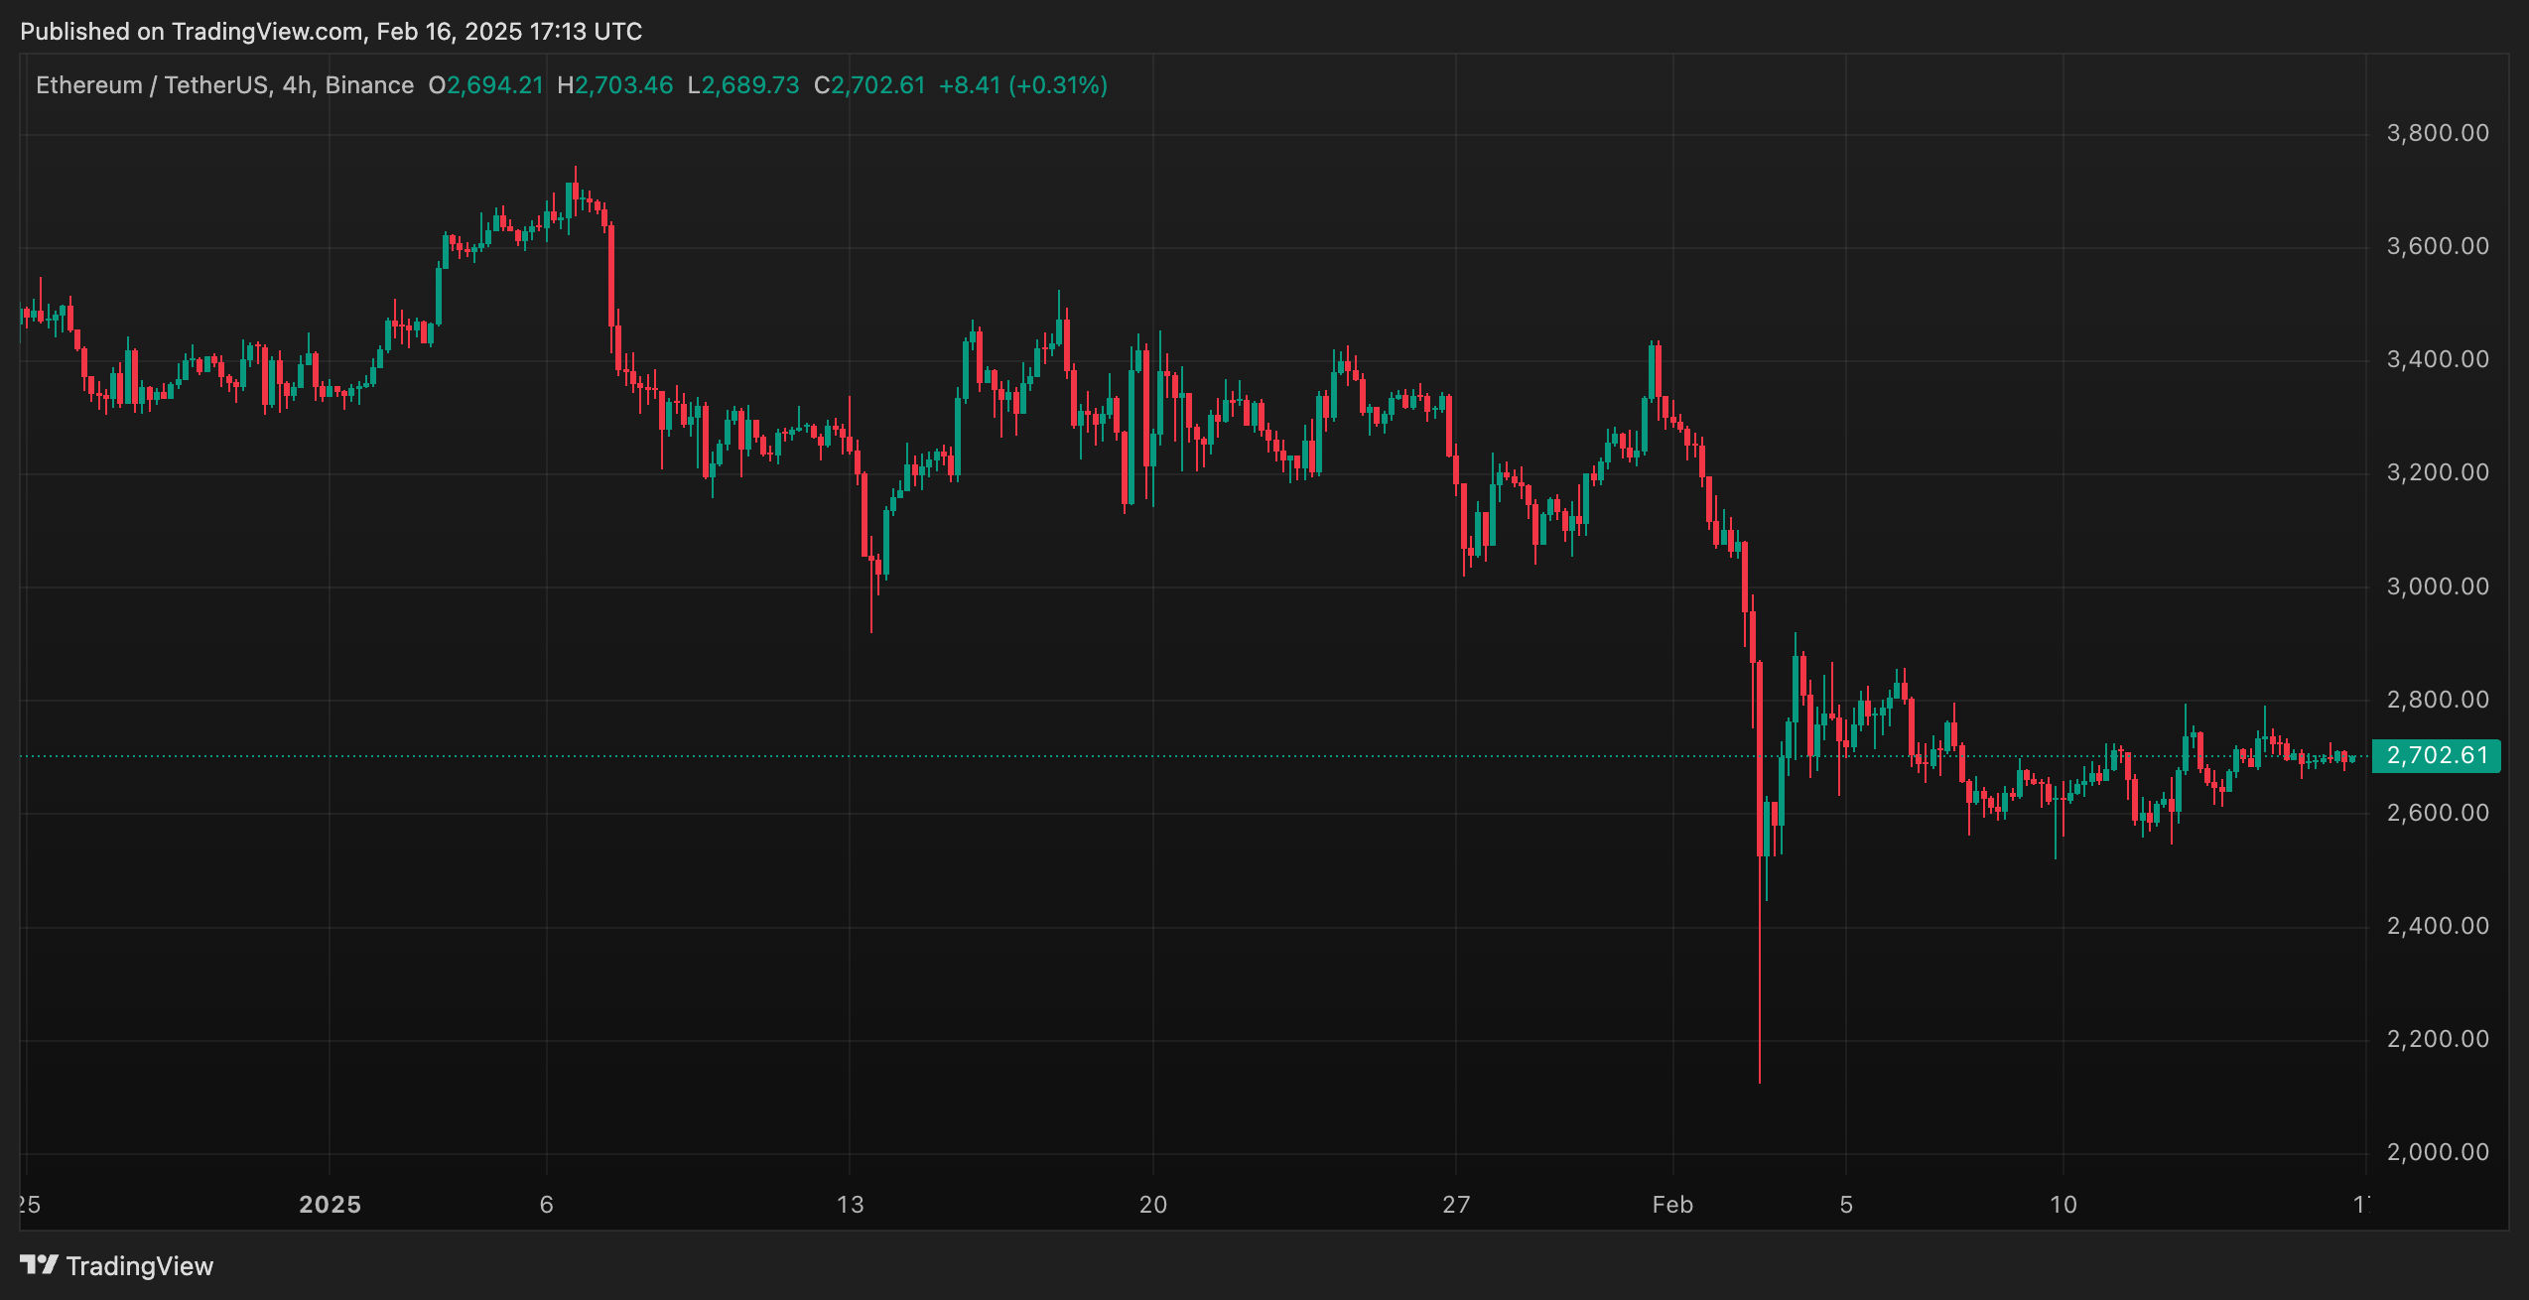Viewport: 2529px width, 1300px height.
Task: Click the 13 date label on time axis
Action: click(x=851, y=1205)
